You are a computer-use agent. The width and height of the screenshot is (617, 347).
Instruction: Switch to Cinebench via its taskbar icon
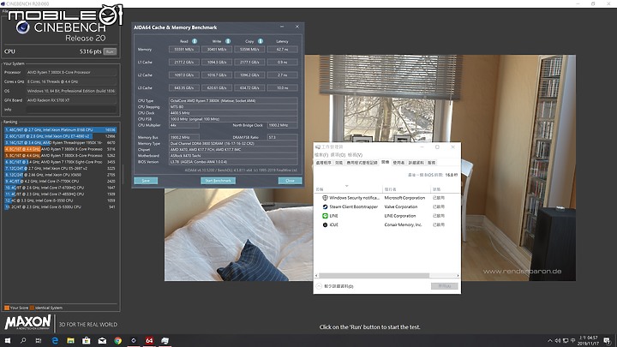coord(134,340)
